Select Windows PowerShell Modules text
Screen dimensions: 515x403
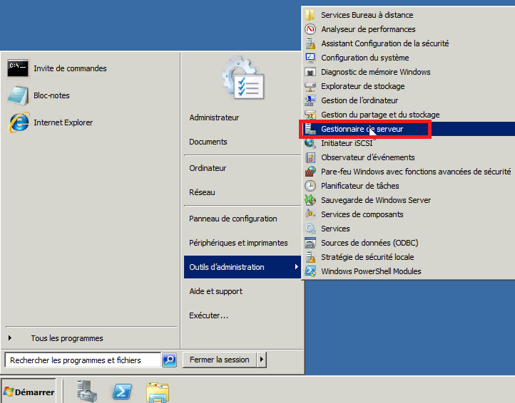click(371, 271)
